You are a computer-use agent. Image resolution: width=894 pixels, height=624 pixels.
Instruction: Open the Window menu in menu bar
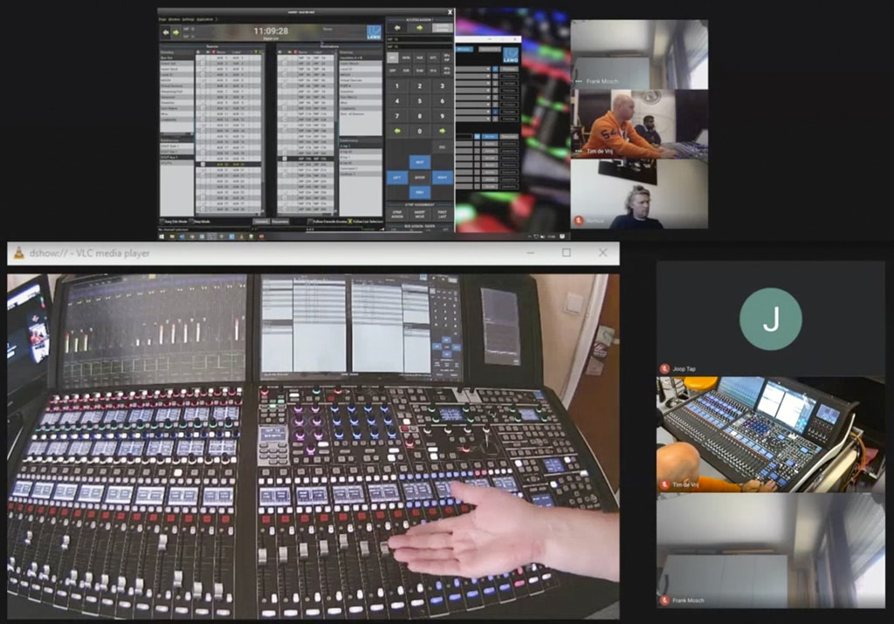click(x=175, y=18)
